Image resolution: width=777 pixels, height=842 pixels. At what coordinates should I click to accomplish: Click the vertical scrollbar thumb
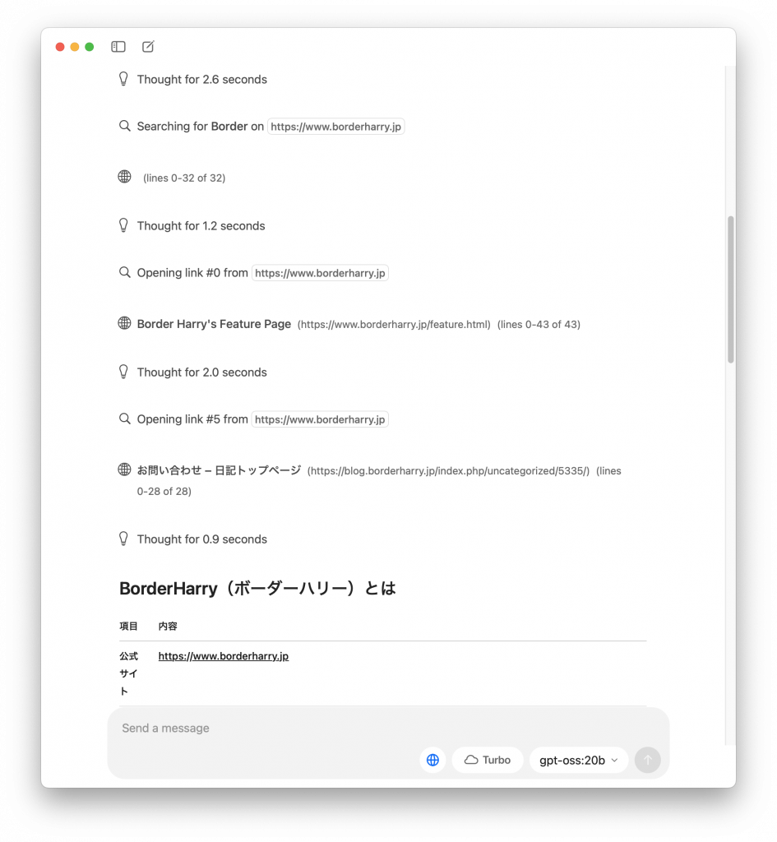pos(730,290)
